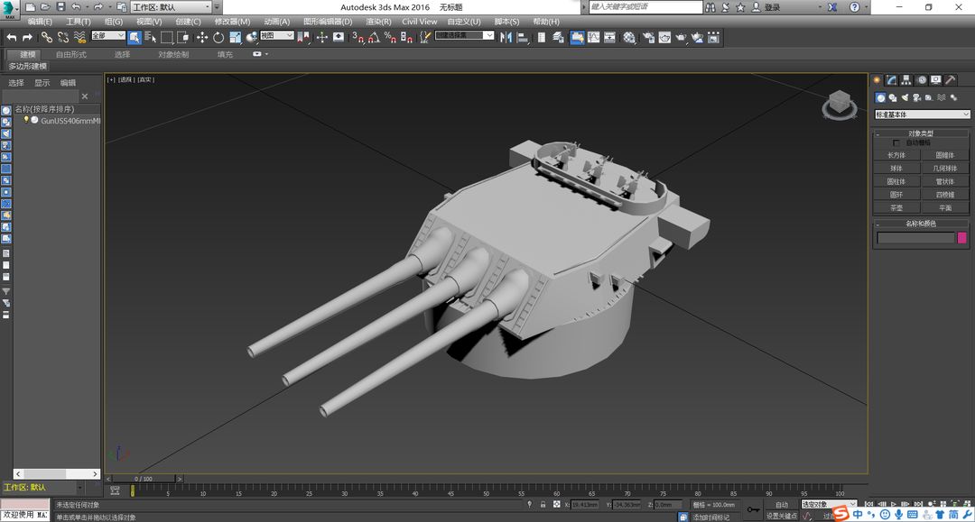Click the Bind to Space Warp icon
The height and width of the screenshot is (522, 975).
coord(79,37)
